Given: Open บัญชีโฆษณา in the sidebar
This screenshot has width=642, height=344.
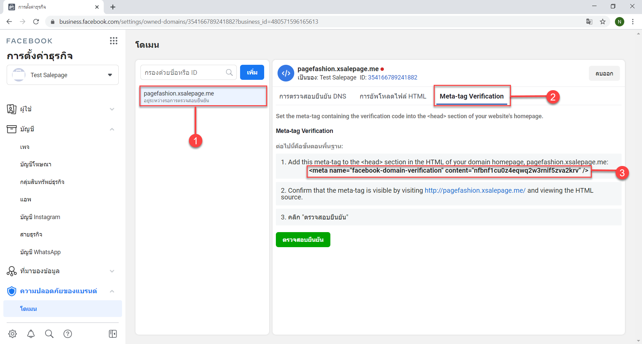Looking at the screenshot, I should point(35,164).
